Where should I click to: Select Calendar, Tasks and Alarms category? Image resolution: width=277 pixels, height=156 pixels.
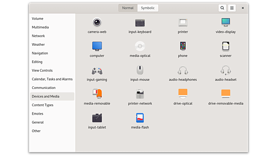(52, 79)
